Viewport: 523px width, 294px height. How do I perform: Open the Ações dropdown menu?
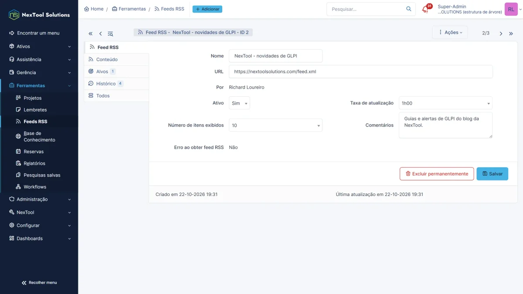point(450,32)
